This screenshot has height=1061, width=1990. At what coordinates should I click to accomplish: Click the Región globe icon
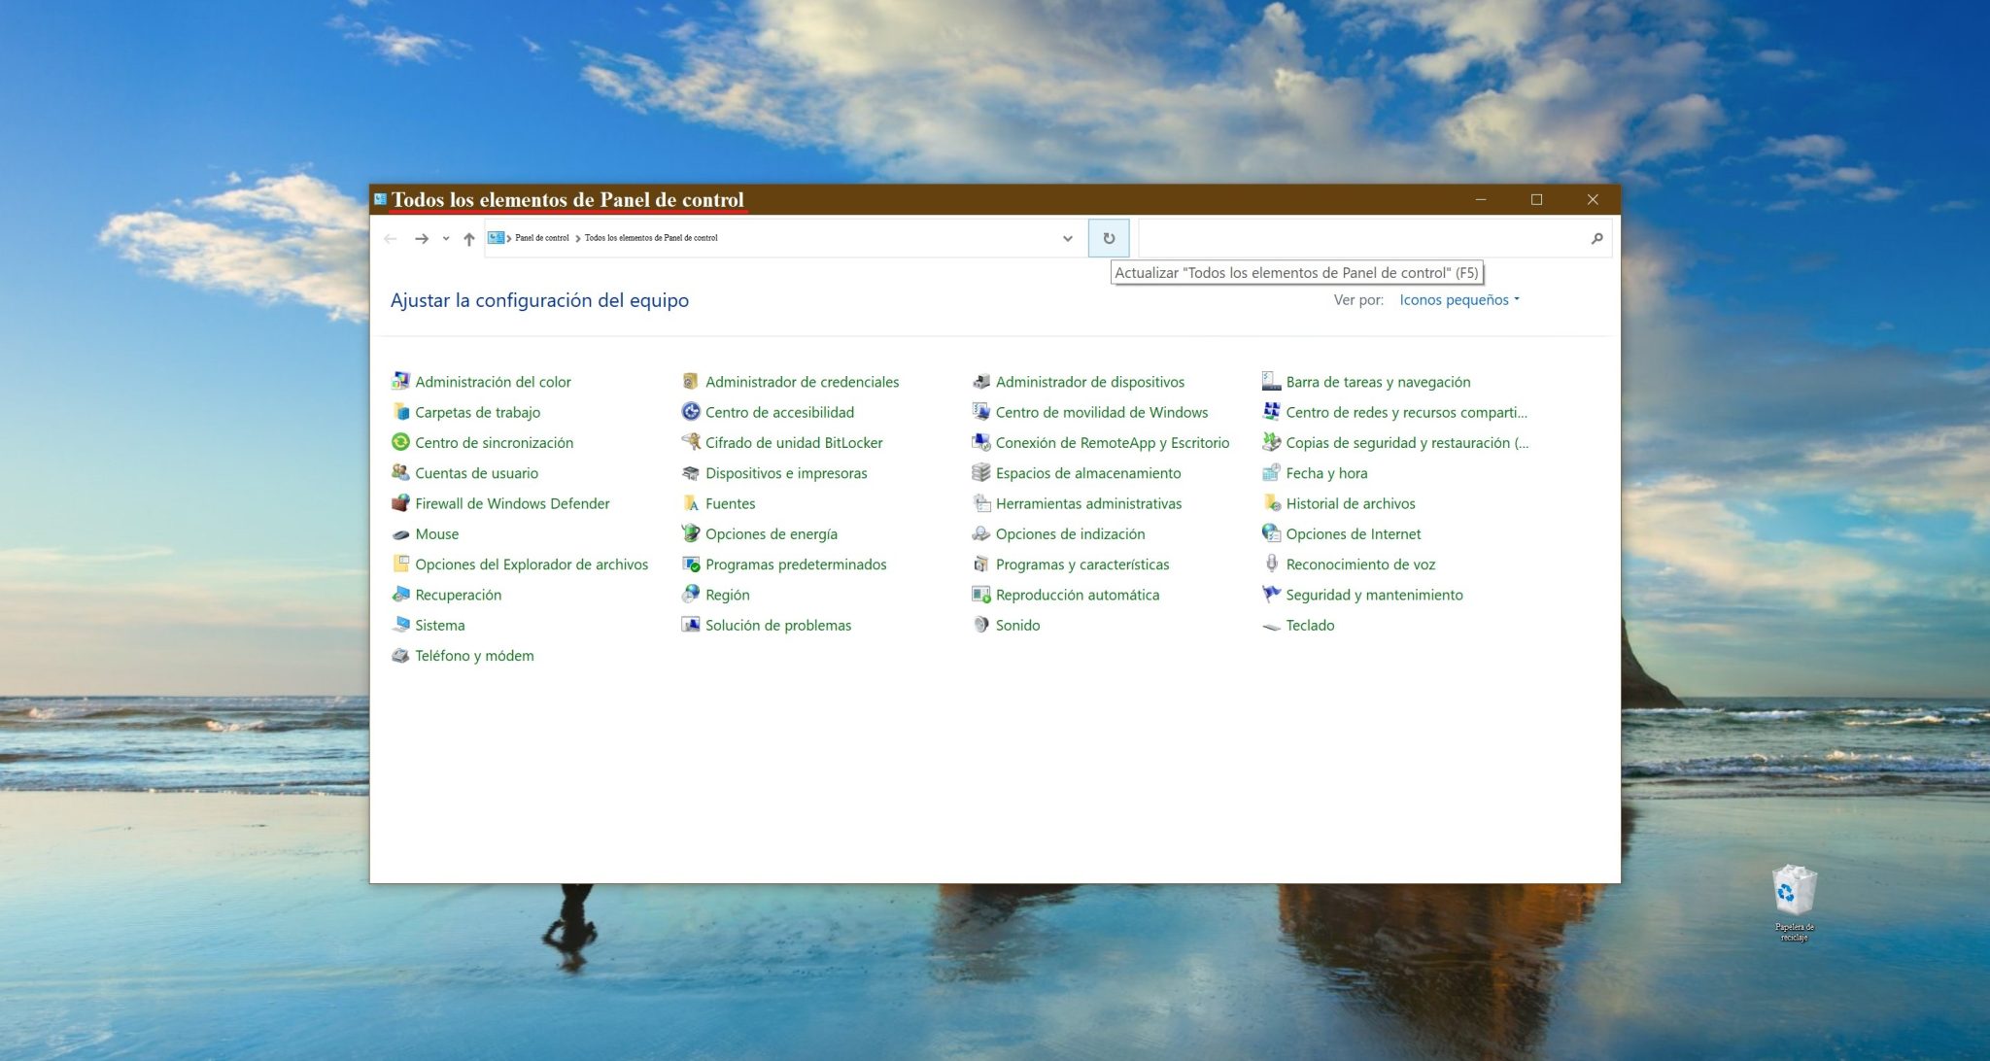[691, 594]
